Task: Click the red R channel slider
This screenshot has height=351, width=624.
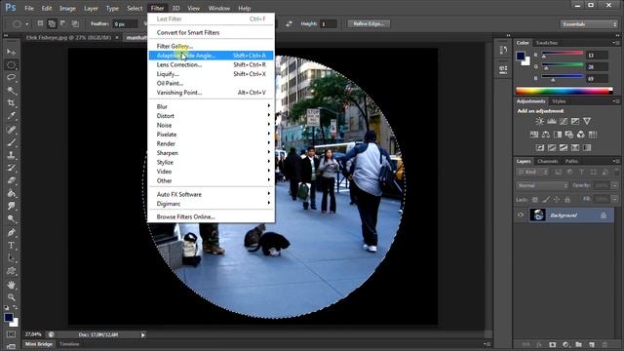Action: 562,54
